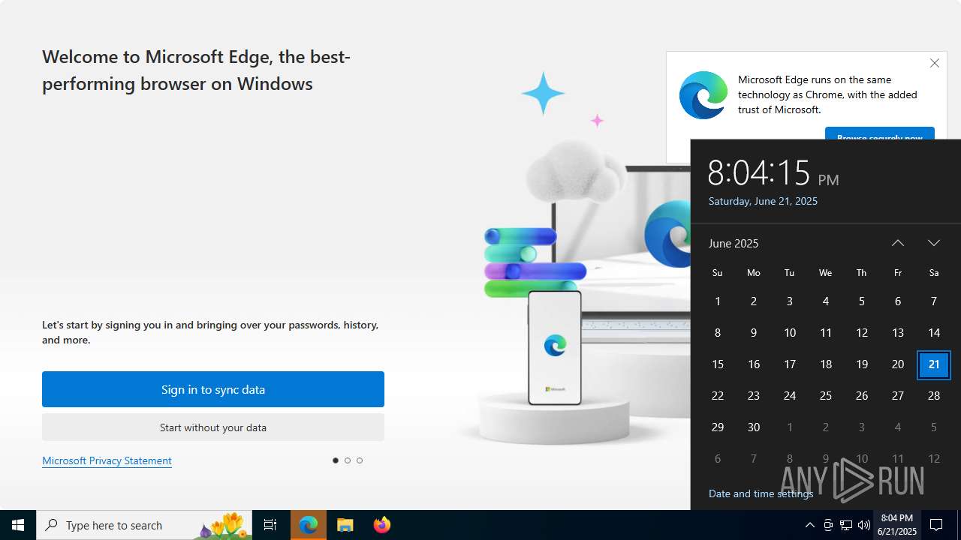Image resolution: width=961 pixels, height=540 pixels.
Task: Show next month in calendar
Action: tap(934, 243)
